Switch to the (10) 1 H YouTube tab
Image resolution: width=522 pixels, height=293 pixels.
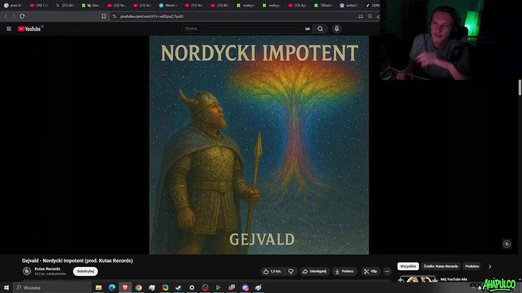(40, 5)
